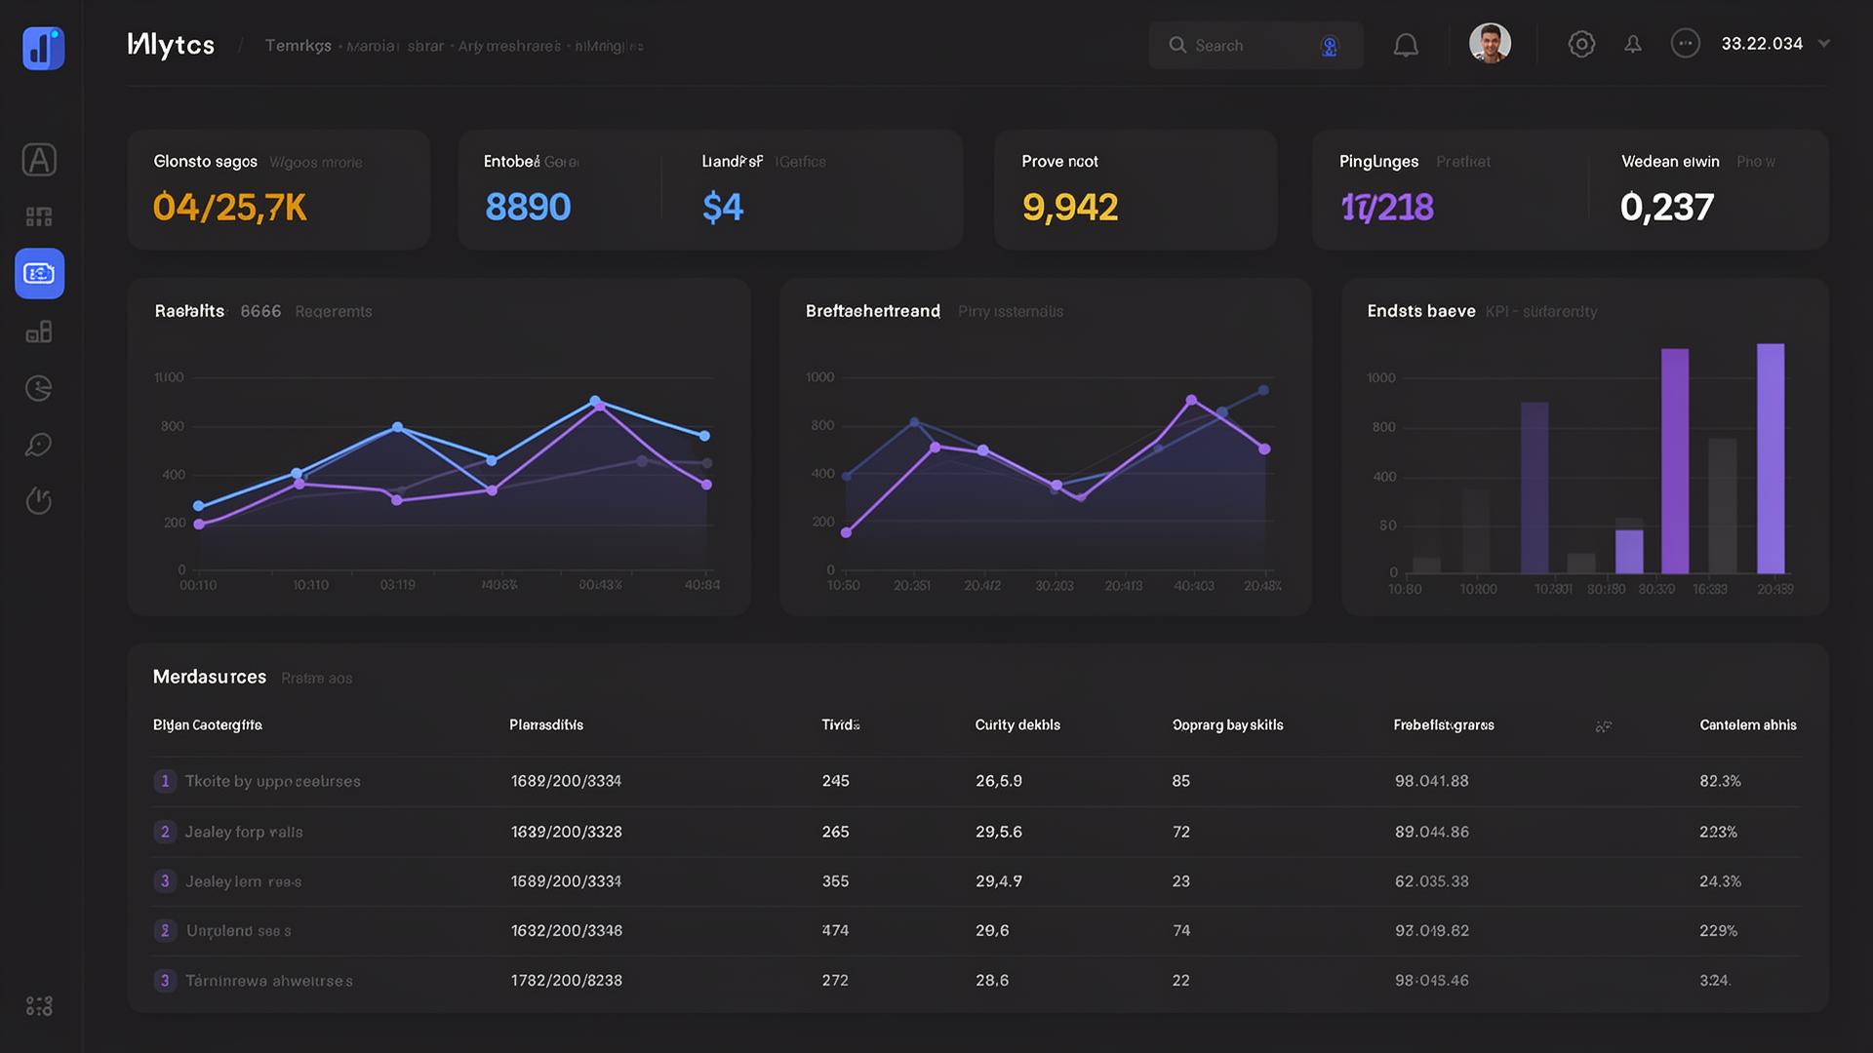The width and height of the screenshot is (1873, 1053).
Task: Open the circled ellipsis menu in top bar
Action: click(x=1686, y=44)
